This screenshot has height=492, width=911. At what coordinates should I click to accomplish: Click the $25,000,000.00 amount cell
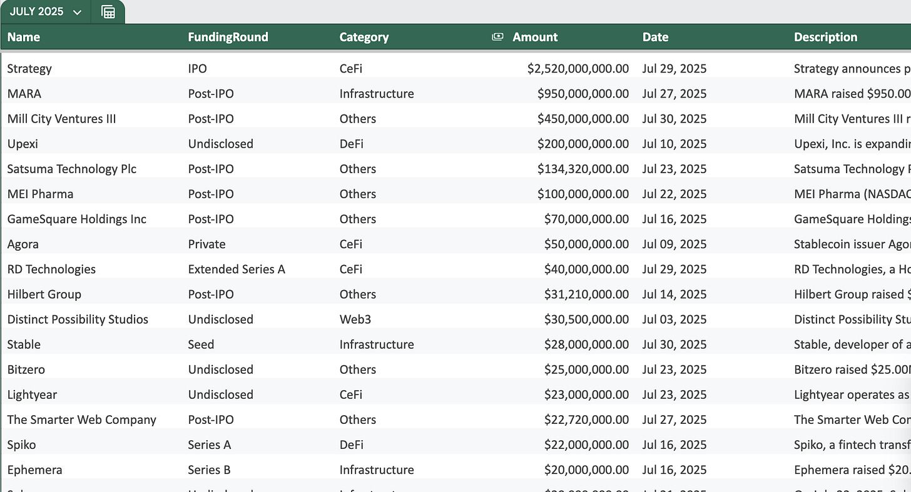(586, 369)
